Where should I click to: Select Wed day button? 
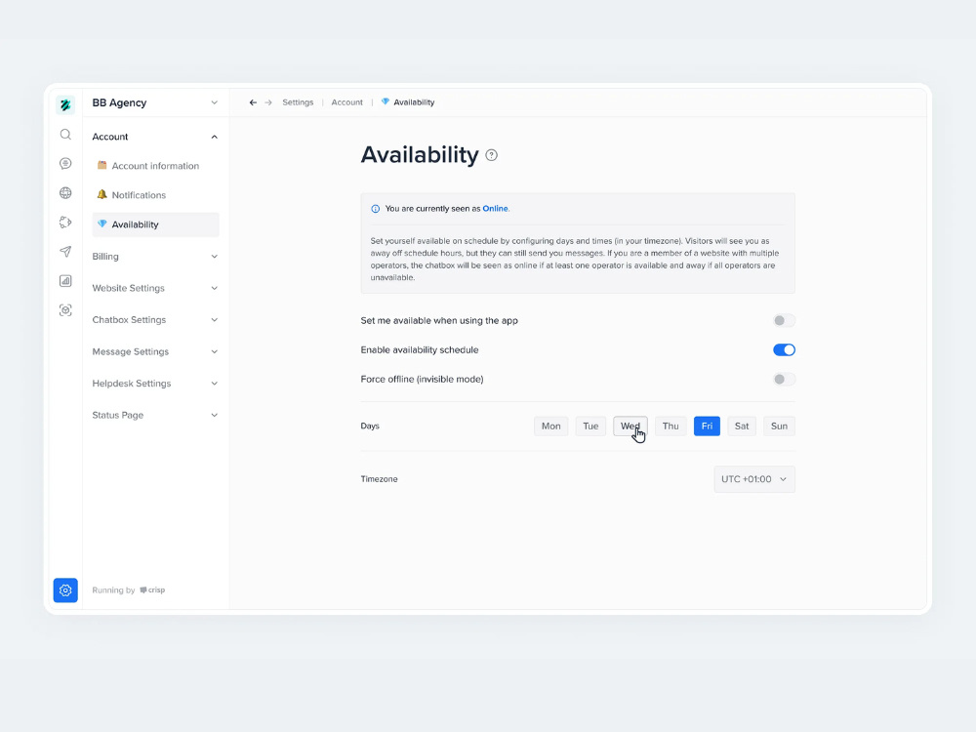(630, 427)
